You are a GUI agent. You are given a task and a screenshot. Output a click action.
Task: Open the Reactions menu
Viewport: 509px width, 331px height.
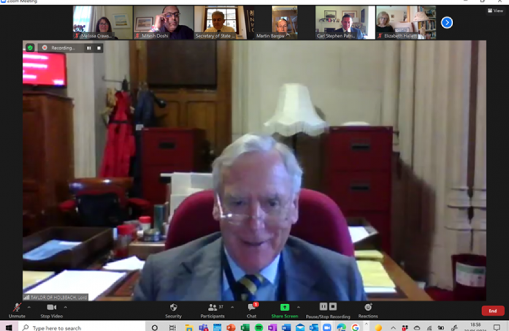[368, 310]
